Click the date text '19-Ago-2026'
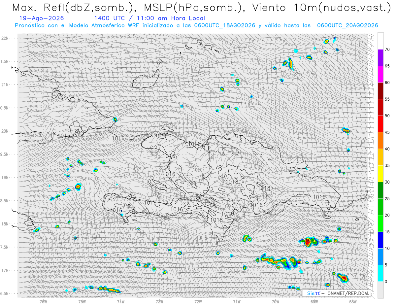 pyautogui.click(x=42, y=18)
